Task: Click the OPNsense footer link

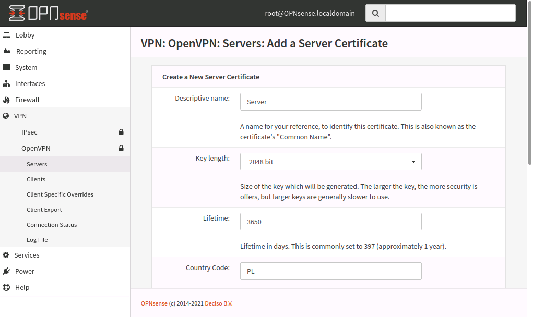Action: (x=154, y=303)
